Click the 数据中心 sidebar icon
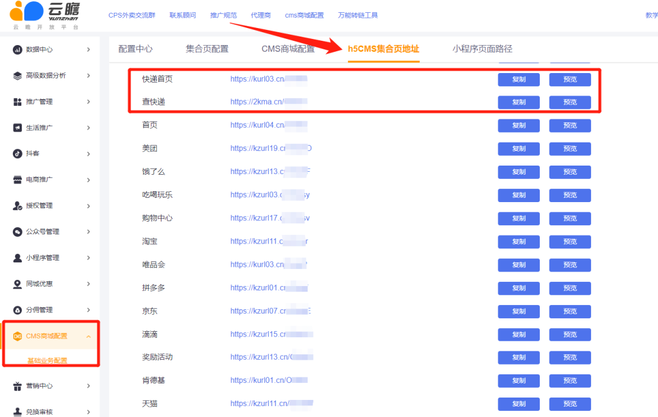 (17, 49)
